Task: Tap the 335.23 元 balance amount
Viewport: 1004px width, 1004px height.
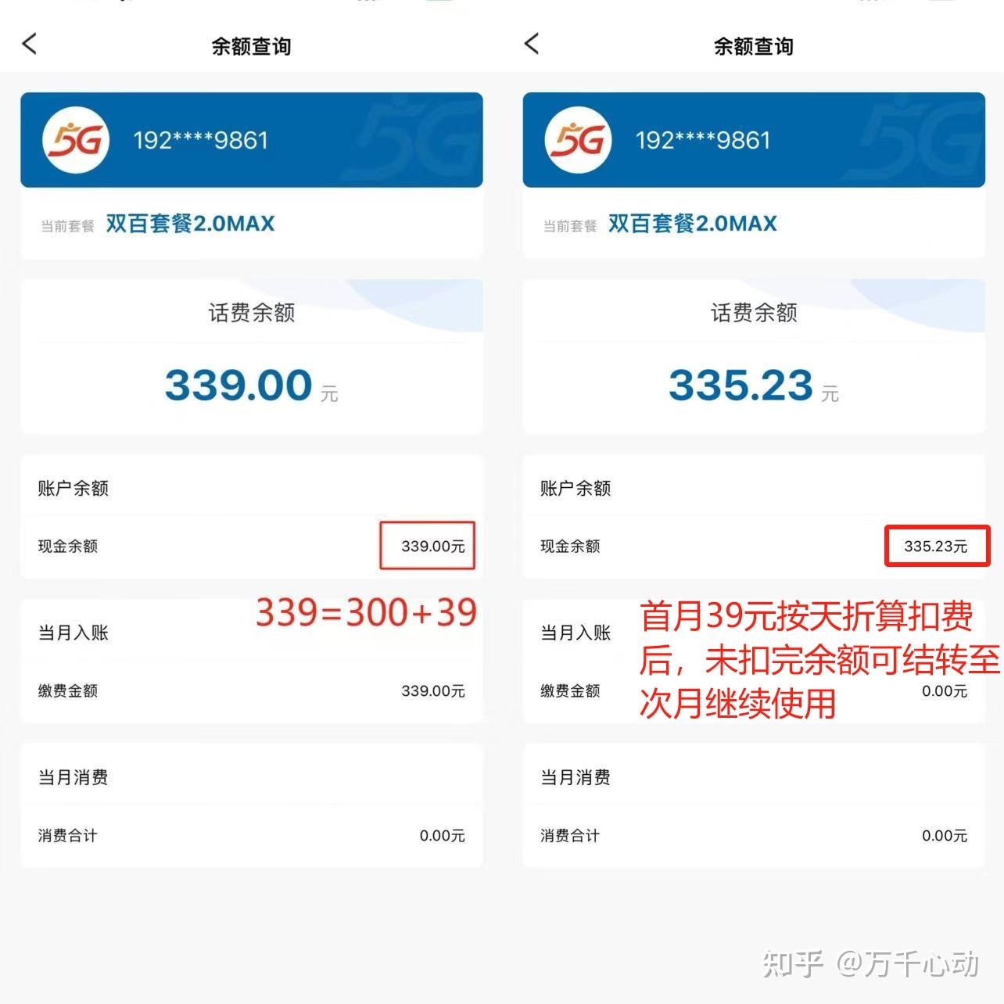Action: pyautogui.click(x=753, y=385)
